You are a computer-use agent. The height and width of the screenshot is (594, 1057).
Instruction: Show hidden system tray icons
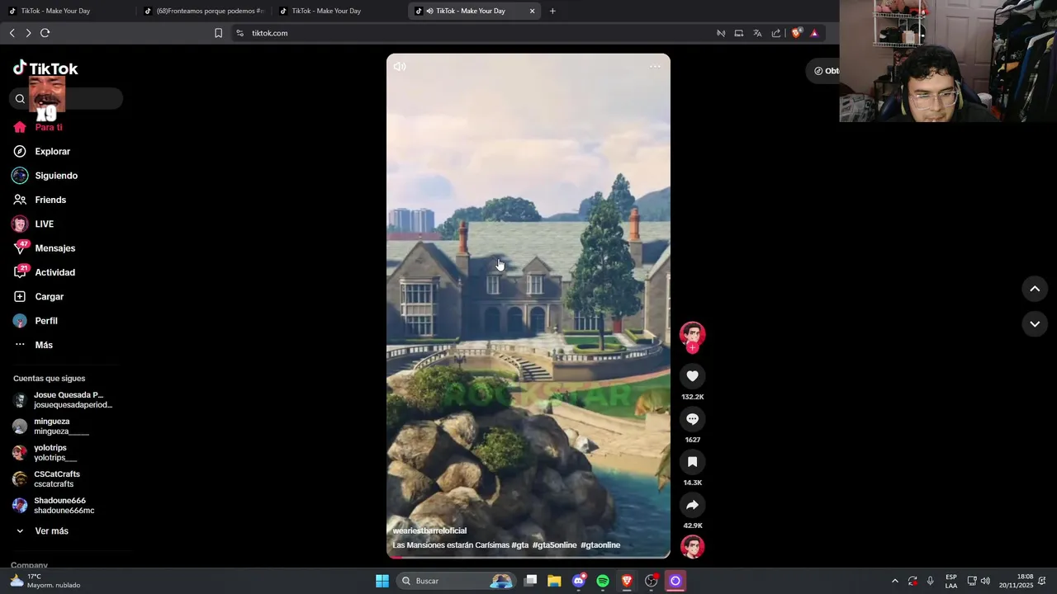[894, 581]
